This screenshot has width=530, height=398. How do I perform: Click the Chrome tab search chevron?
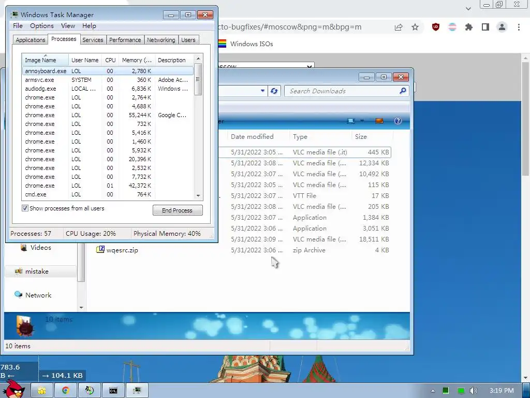pyautogui.click(x=468, y=8)
